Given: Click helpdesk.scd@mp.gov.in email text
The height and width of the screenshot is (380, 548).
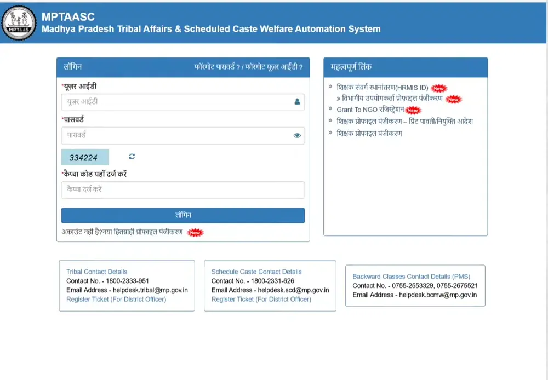Looking at the screenshot, I should (293, 290).
